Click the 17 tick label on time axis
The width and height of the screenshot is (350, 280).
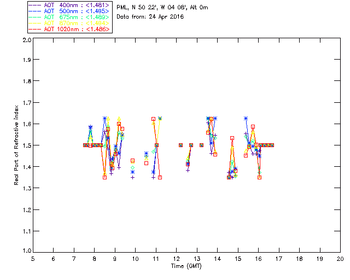(x=279, y=258)
